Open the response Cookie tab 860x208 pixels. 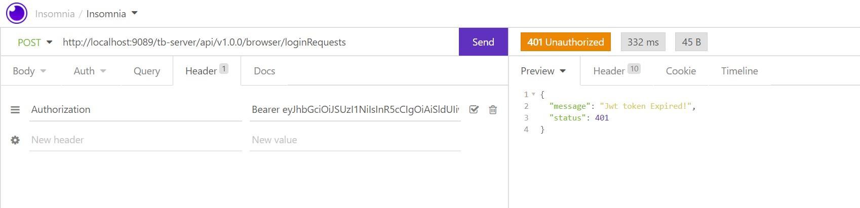[x=681, y=71]
